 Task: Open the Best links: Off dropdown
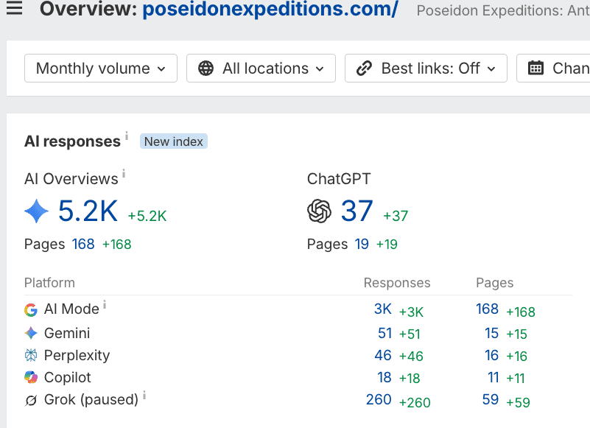tap(426, 68)
